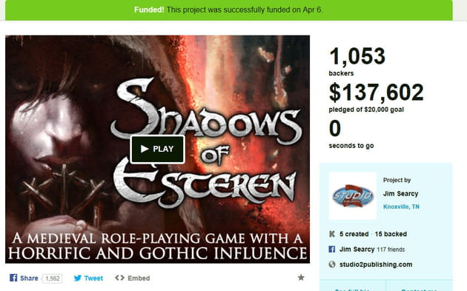Click the Tweet link
This screenshot has height=291, width=467.
tap(93, 278)
